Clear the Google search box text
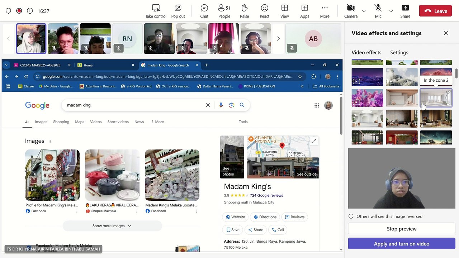This screenshot has height=258, width=459. coord(208,105)
